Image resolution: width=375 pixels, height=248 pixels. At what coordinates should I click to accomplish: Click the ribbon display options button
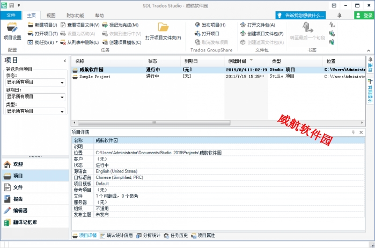tap(334, 5)
